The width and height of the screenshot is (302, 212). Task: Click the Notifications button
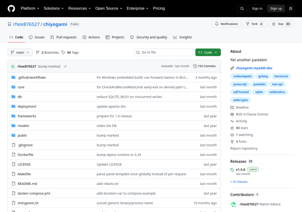tap(226, 24)
